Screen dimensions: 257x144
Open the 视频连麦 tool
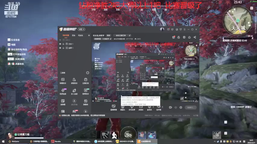[63, 92]
